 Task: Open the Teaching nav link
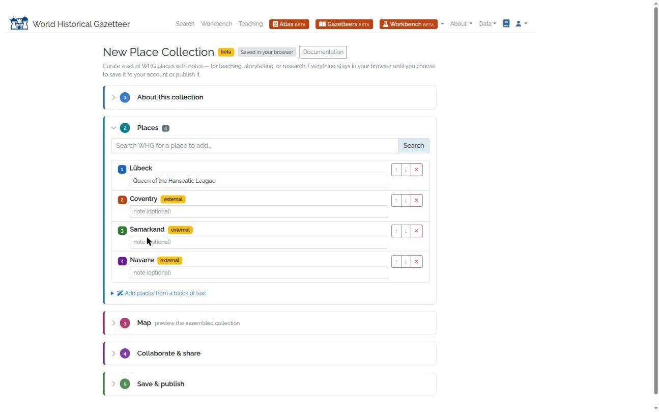pos(250,24)
